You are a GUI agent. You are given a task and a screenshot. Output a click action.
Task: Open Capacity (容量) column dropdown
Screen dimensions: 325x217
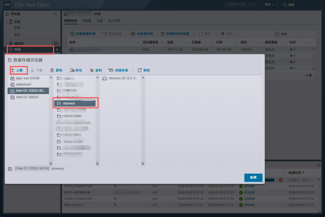pos(187,43)
